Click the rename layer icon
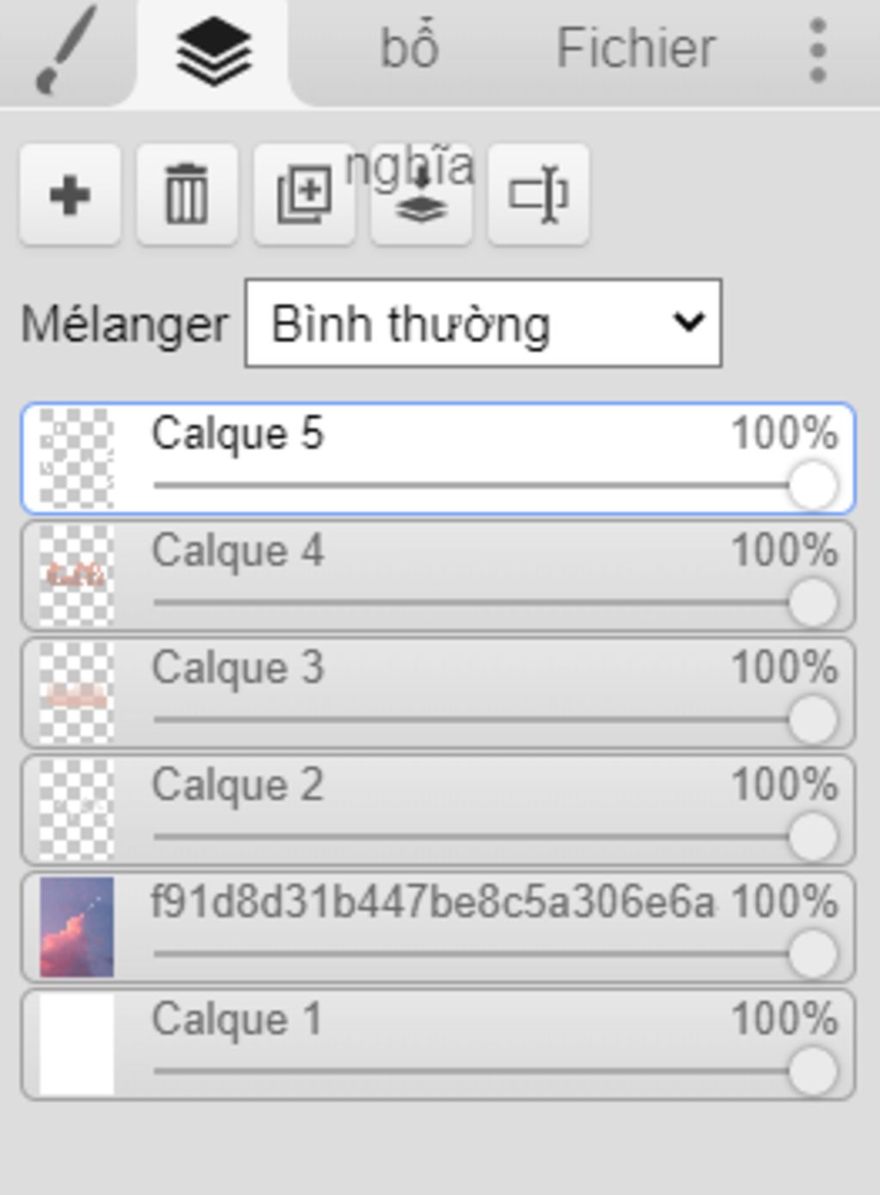This screenshot has height=1195, width=880. click(538, 195)
